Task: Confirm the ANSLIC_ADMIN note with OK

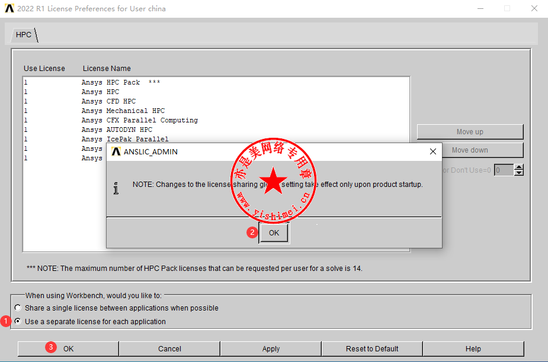Action: click(x=274, y=233)
